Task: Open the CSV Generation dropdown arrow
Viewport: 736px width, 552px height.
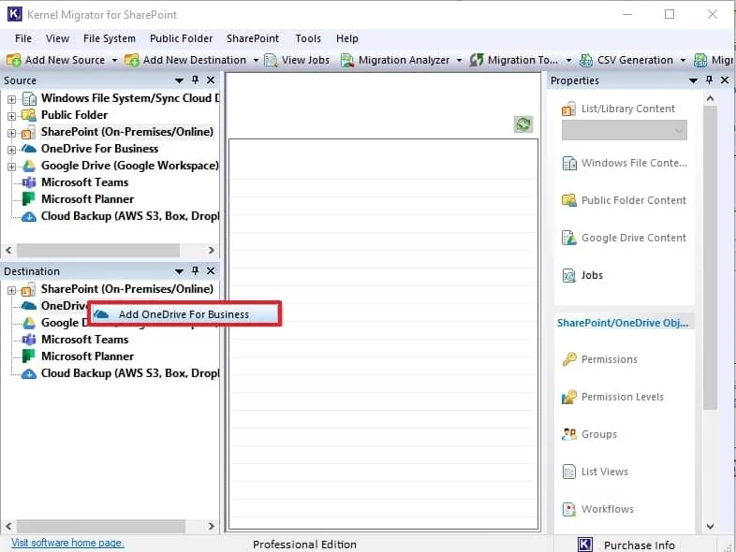Action: pos(683,61)
